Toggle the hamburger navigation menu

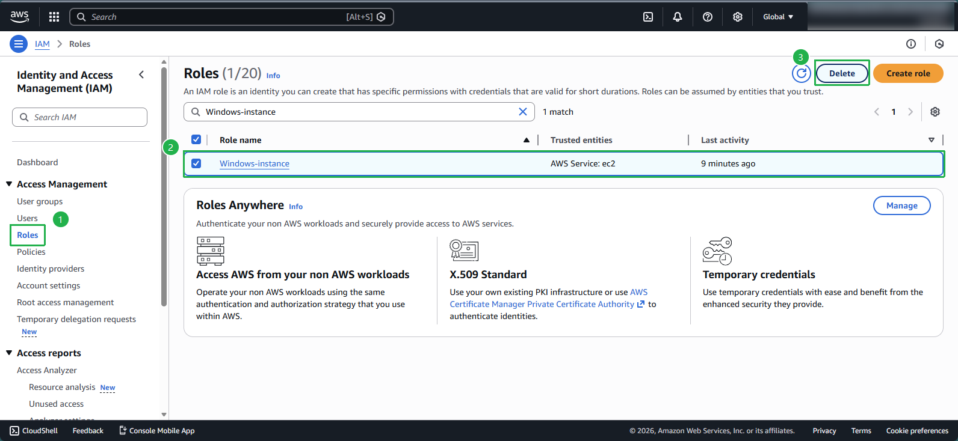[x=19, y=44]
